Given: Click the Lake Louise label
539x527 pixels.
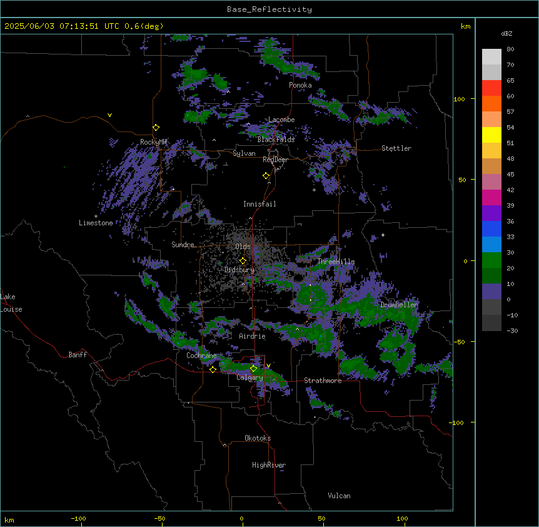Looking at the screenshot, I should coord(11,303).
